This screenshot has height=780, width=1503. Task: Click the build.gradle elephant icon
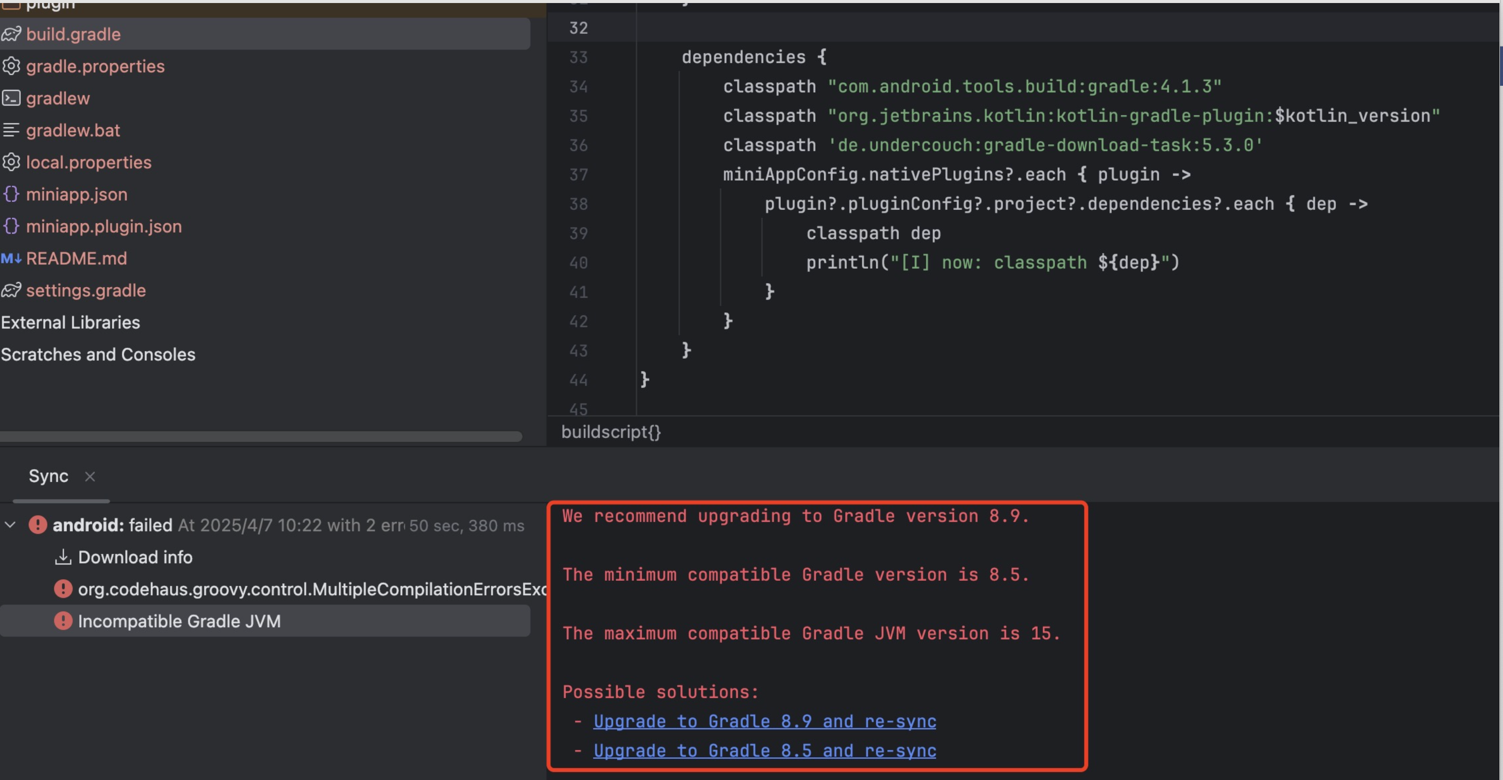(x=11, y=34)
